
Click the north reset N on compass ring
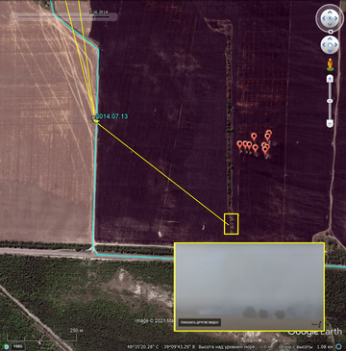331,32
